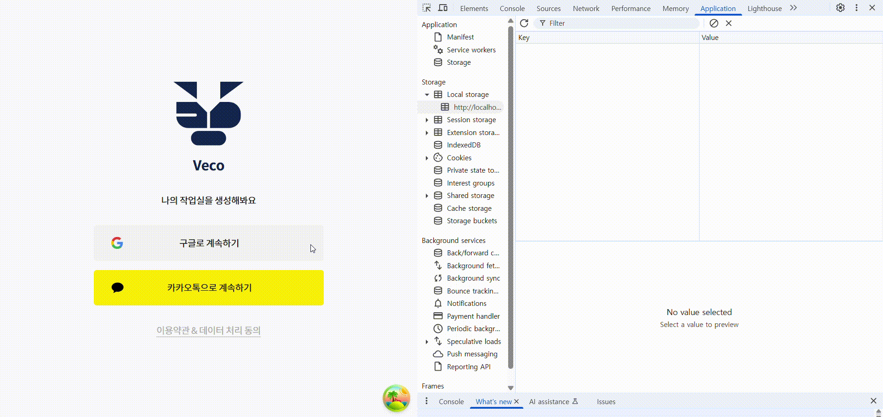Viewport: 883px width, 417px height.
Task: Select http://localho... local storage entry
Action: point(460,107)
